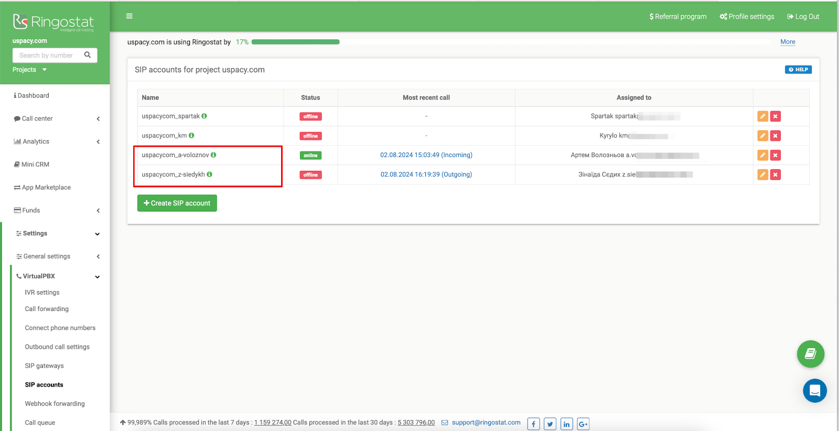This screenshot has width=839, height=431.
Task: Click info icon next to uspacycom_km
Action: tap(191, 136)
